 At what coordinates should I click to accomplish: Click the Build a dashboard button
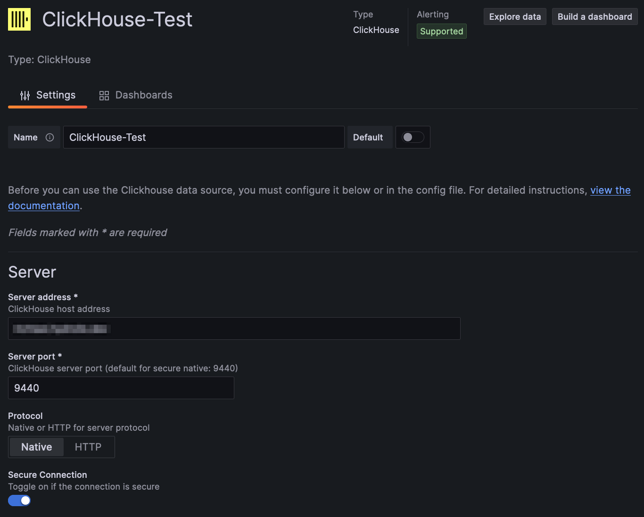tap(594, 16)
